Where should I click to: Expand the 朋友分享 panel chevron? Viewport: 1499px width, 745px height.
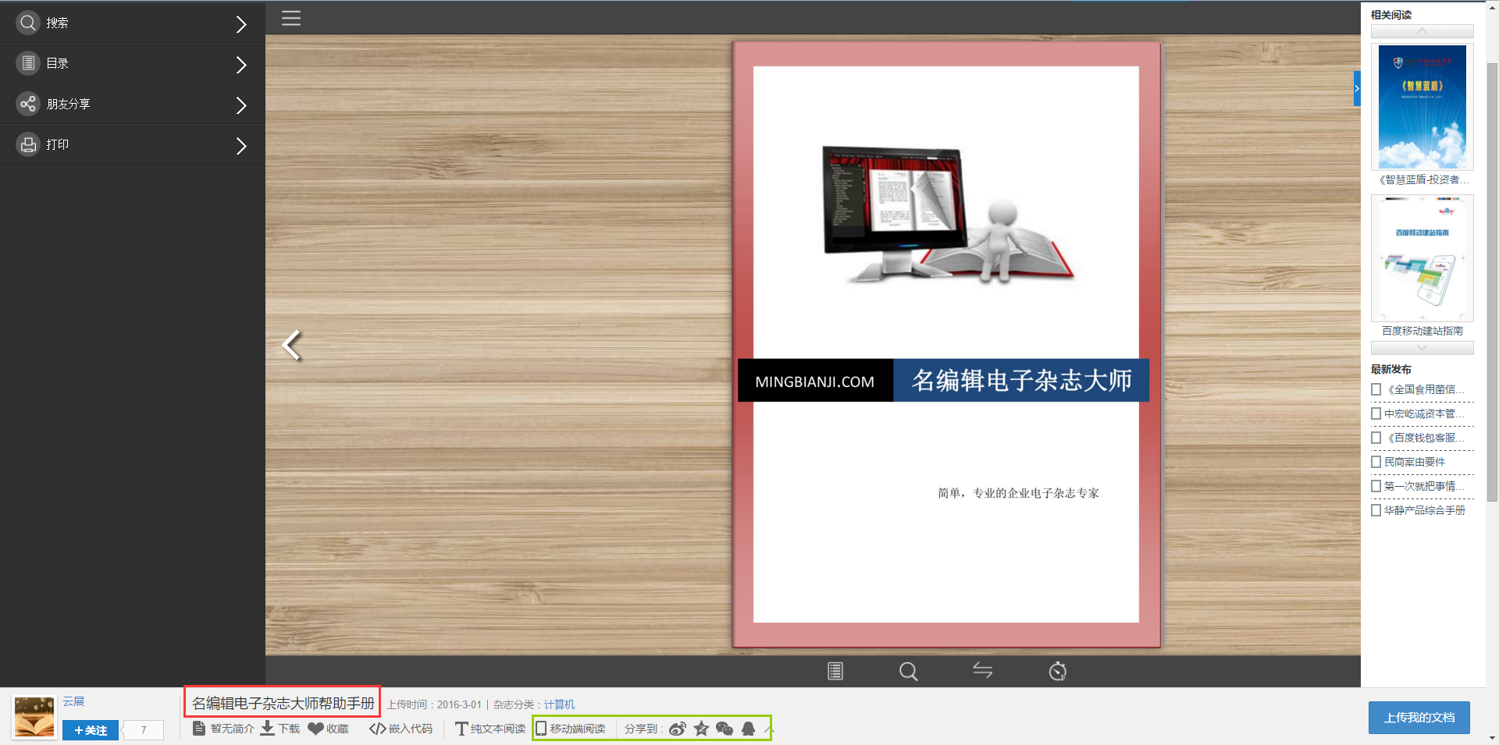241,105
